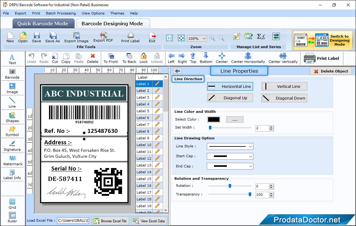Open the Excel list manager icon
This screenshot has width=356, height=226.
249,37
